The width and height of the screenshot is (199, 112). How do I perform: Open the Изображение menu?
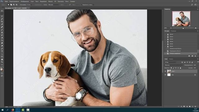[x=25, y=1]
